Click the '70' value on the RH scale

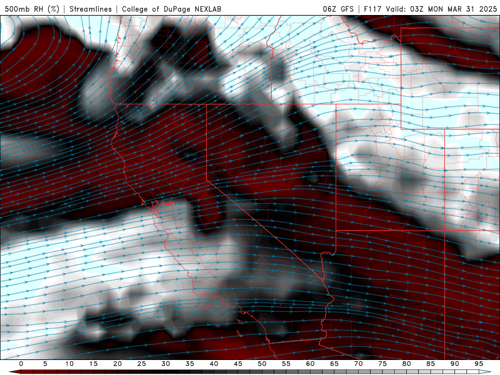(x=358, y=364)
